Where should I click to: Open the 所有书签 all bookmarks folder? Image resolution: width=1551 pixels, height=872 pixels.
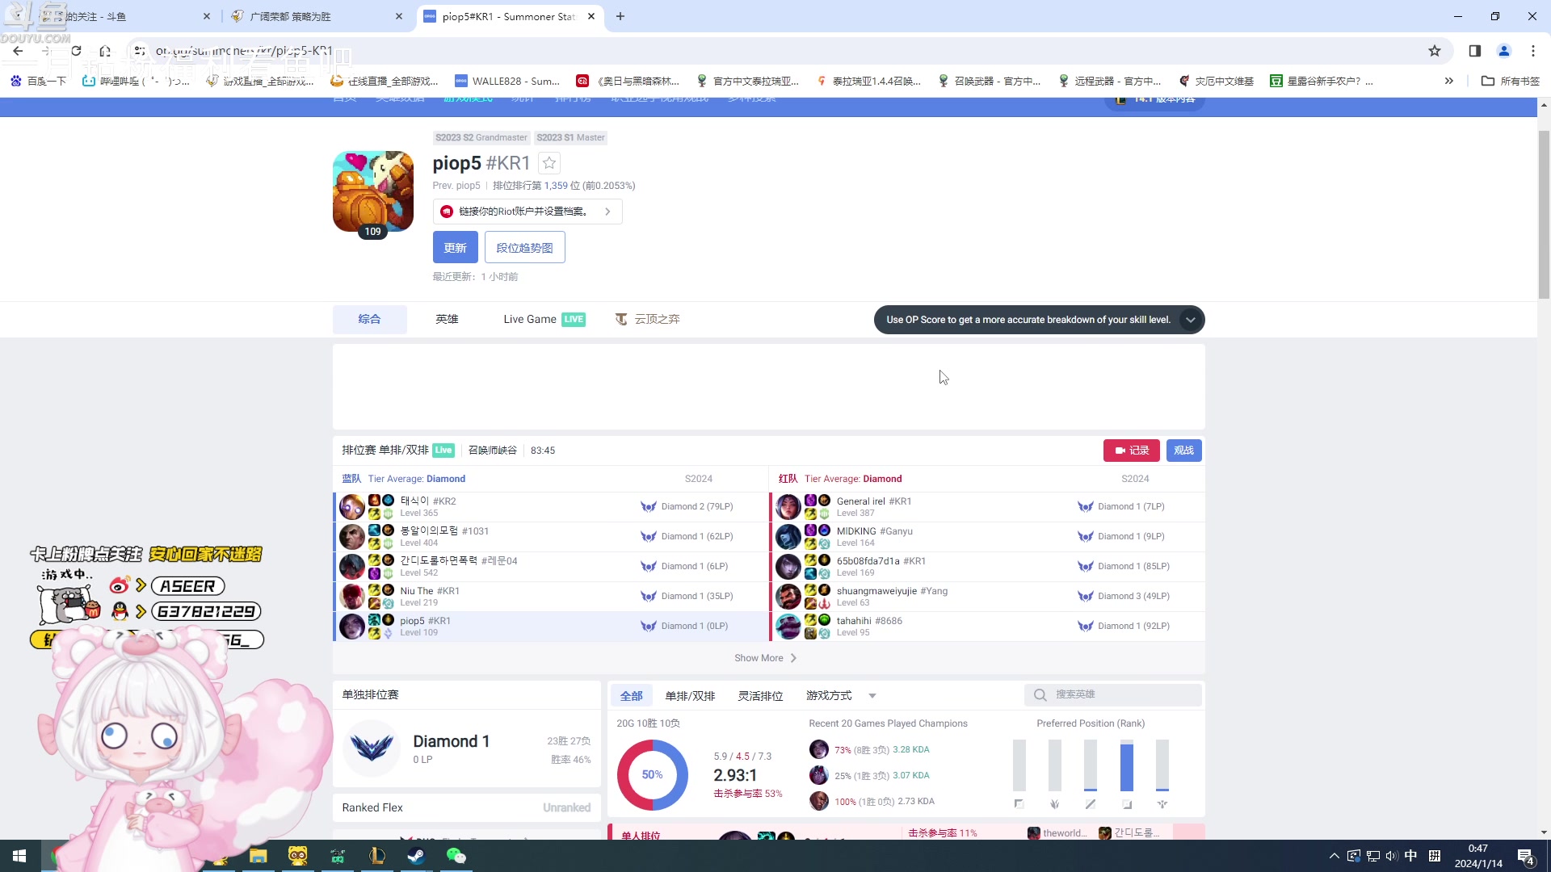[1511, 81]
